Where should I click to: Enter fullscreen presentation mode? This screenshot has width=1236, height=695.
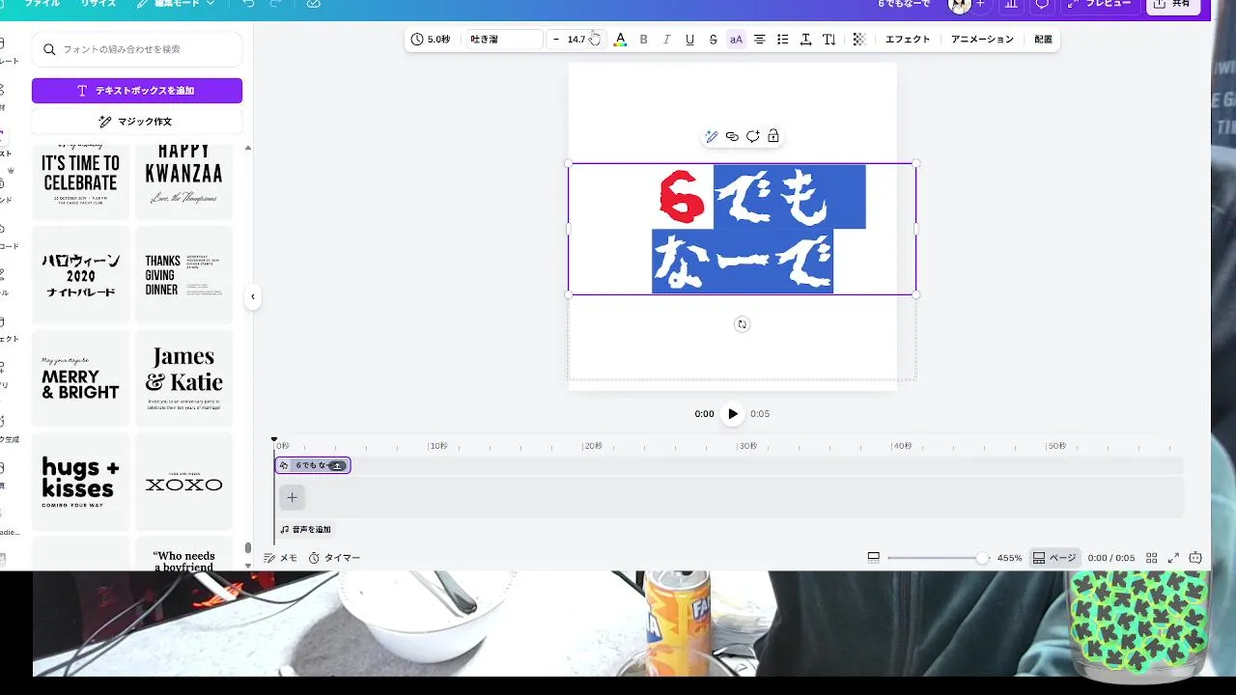[1174, 558]
